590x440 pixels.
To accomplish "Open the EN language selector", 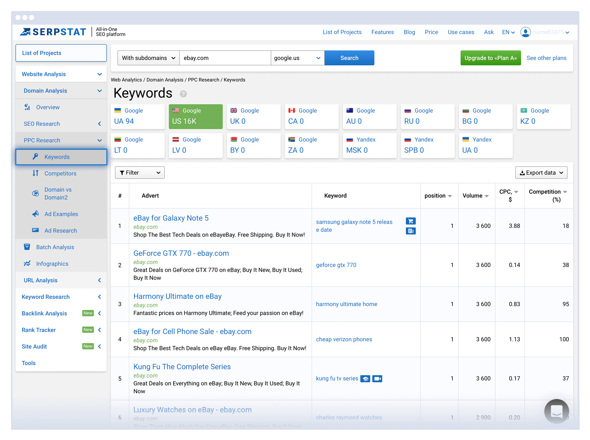I will [508, 32].
